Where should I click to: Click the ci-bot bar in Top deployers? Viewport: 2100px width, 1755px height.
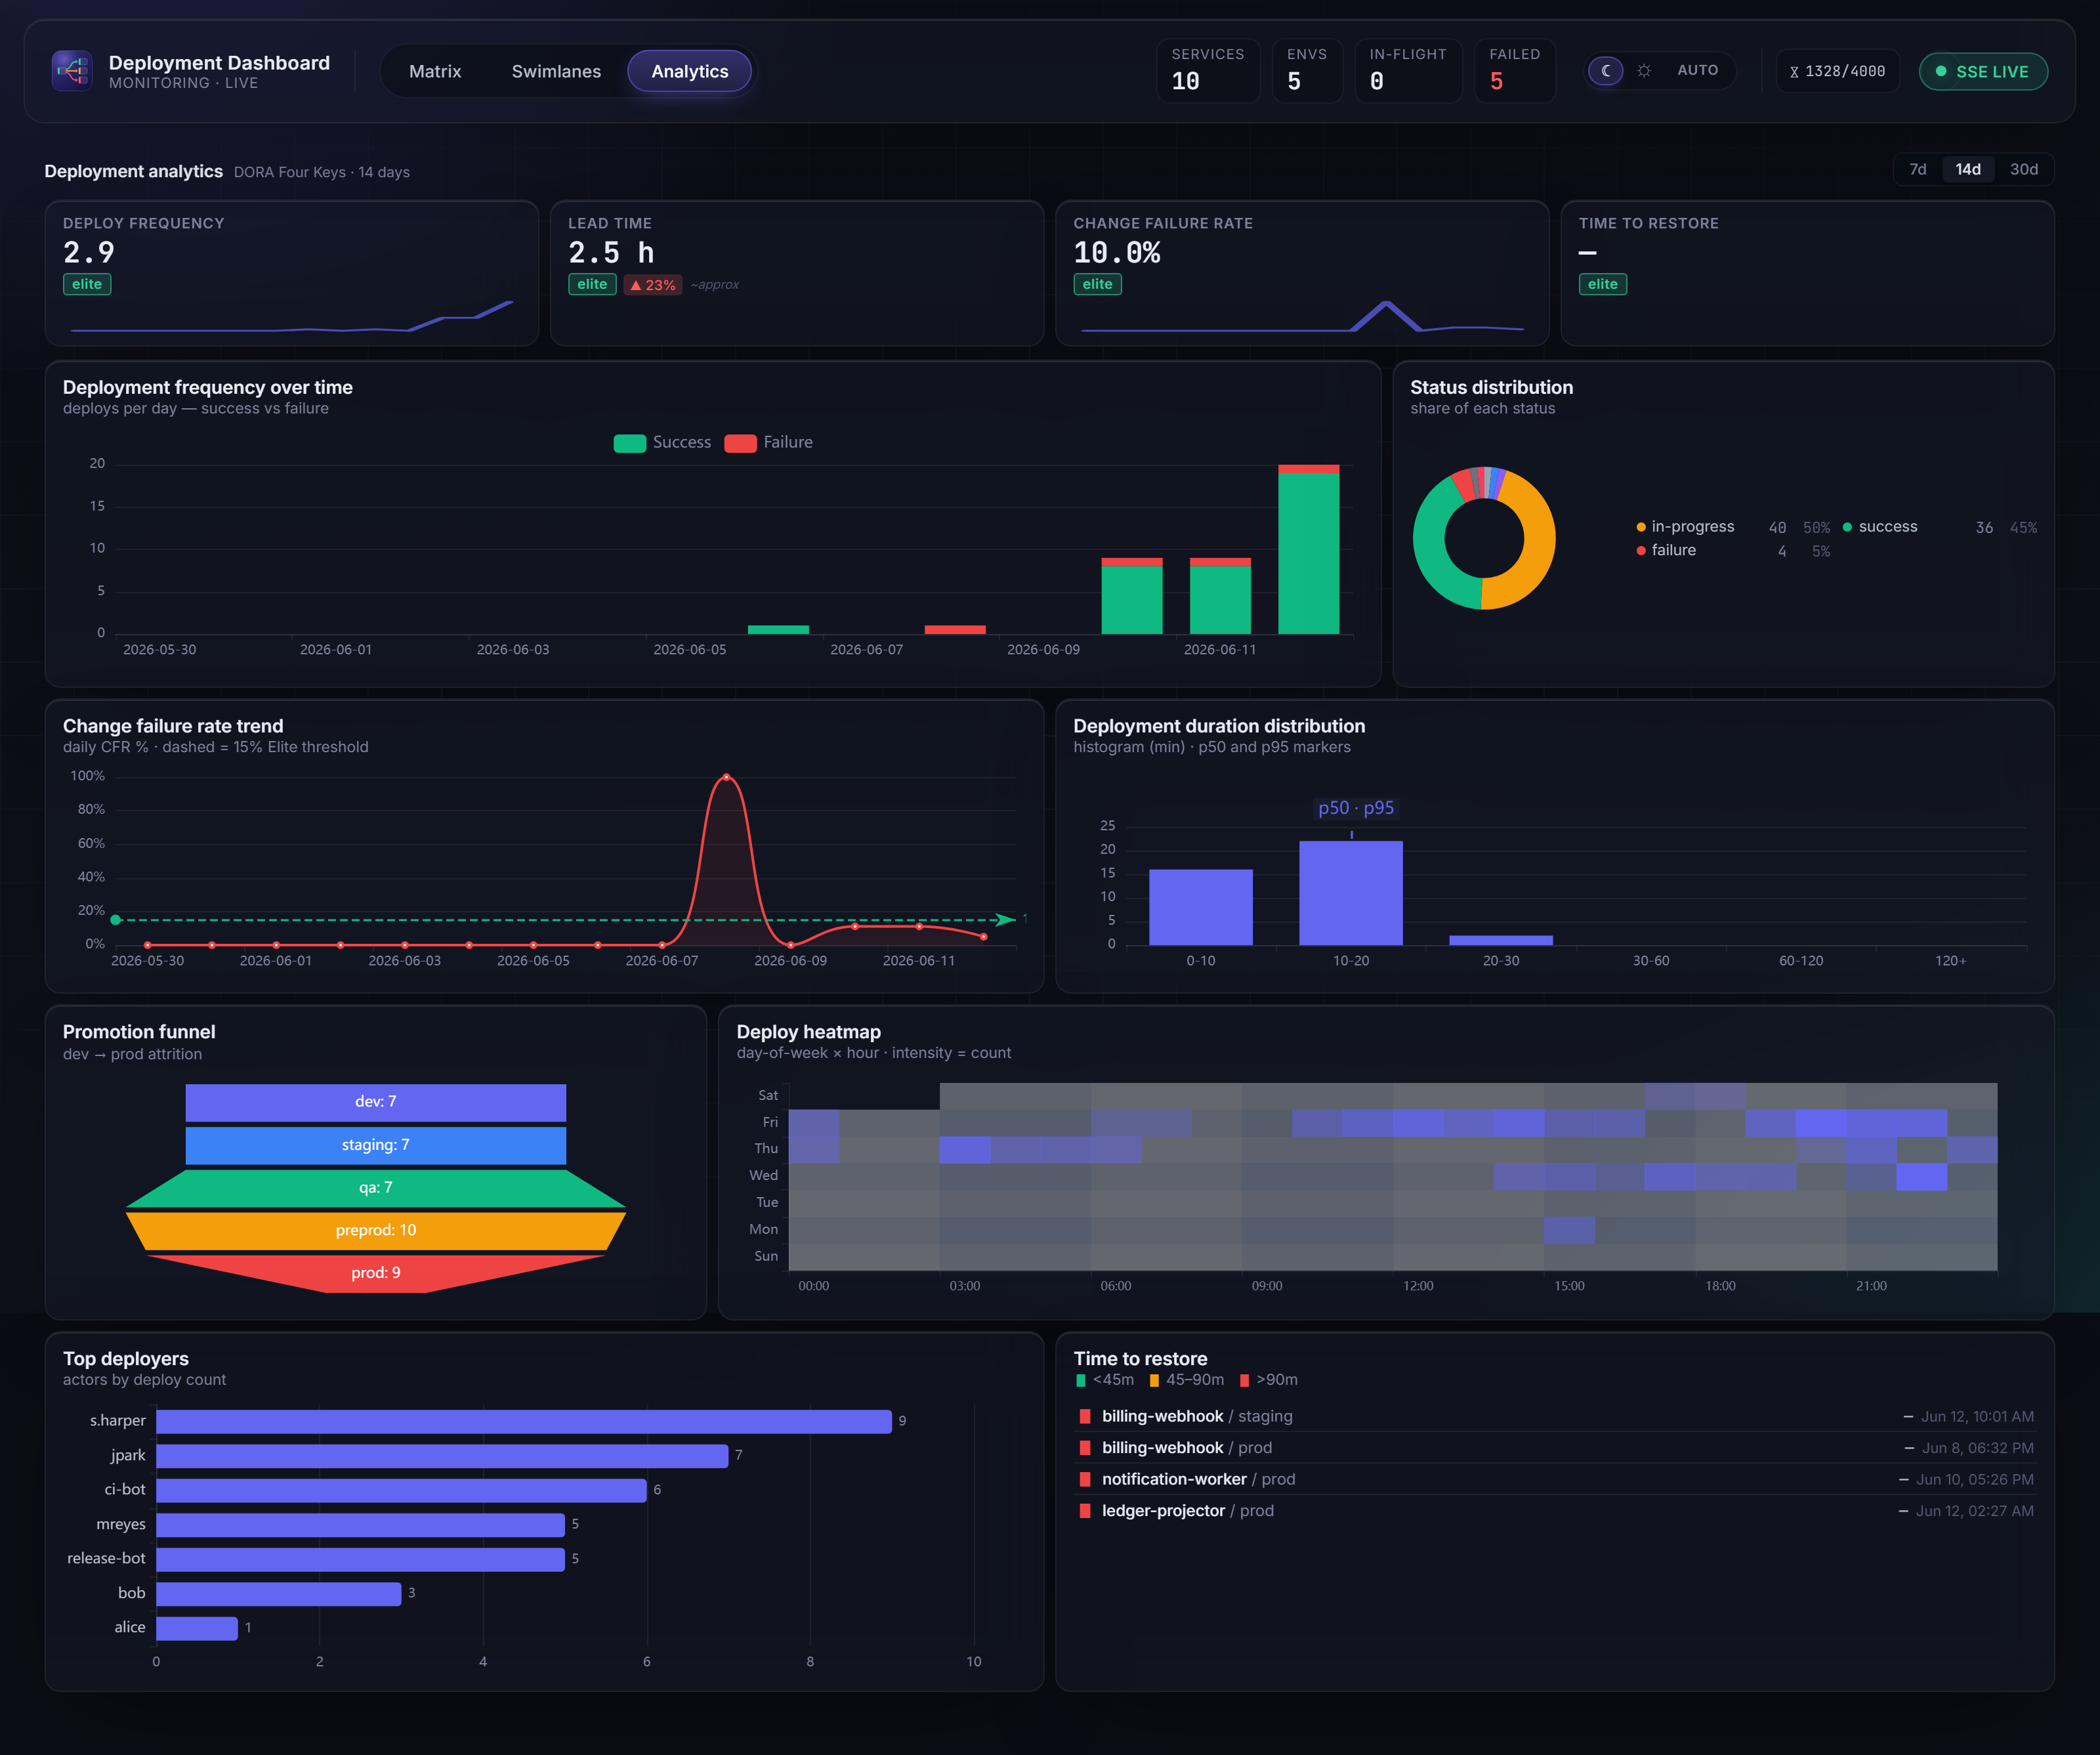(401, 1490)
